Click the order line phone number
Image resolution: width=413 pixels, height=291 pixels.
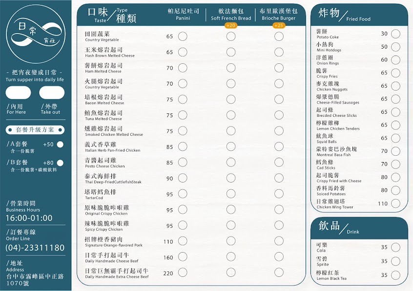(35, 248)
